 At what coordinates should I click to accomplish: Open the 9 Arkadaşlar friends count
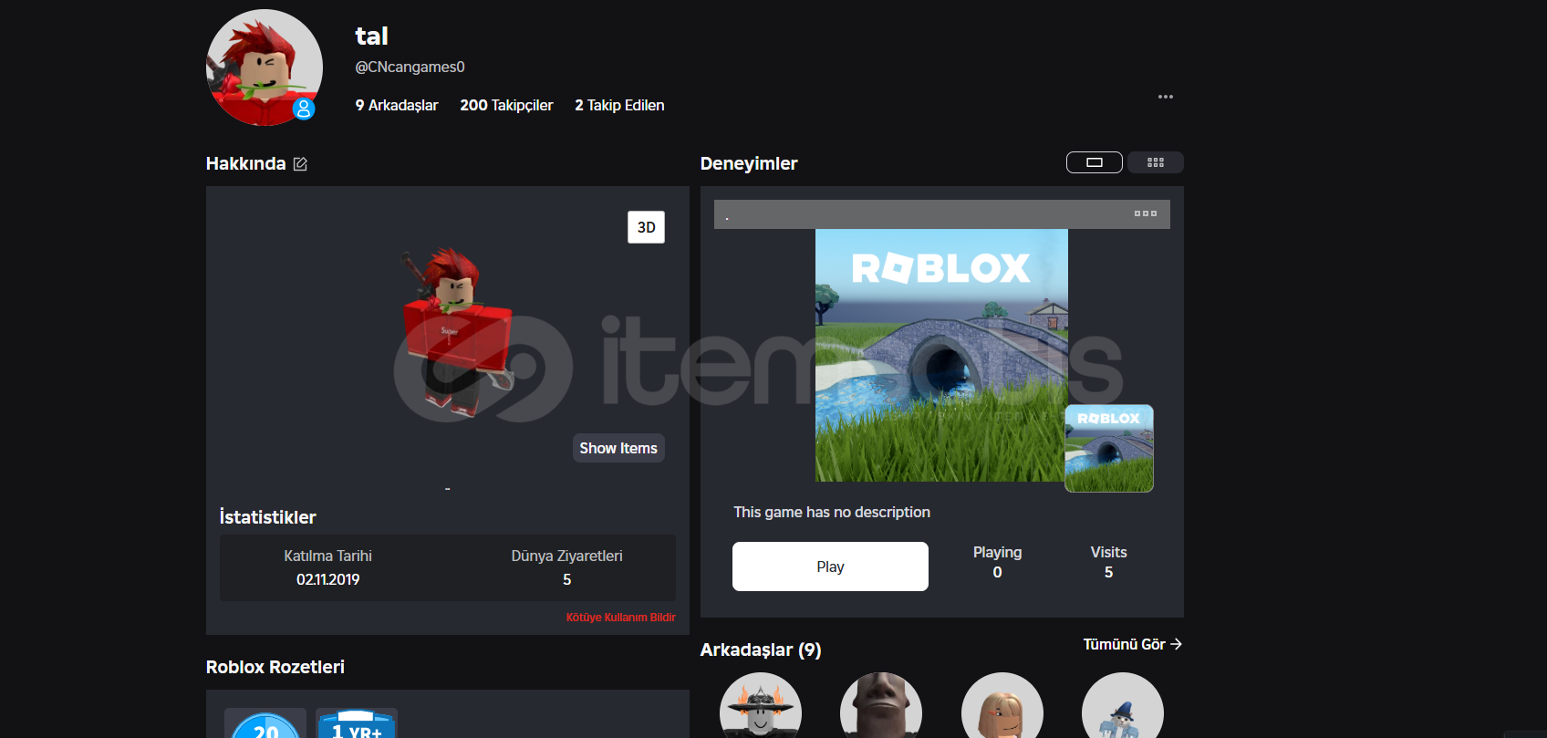397,105
